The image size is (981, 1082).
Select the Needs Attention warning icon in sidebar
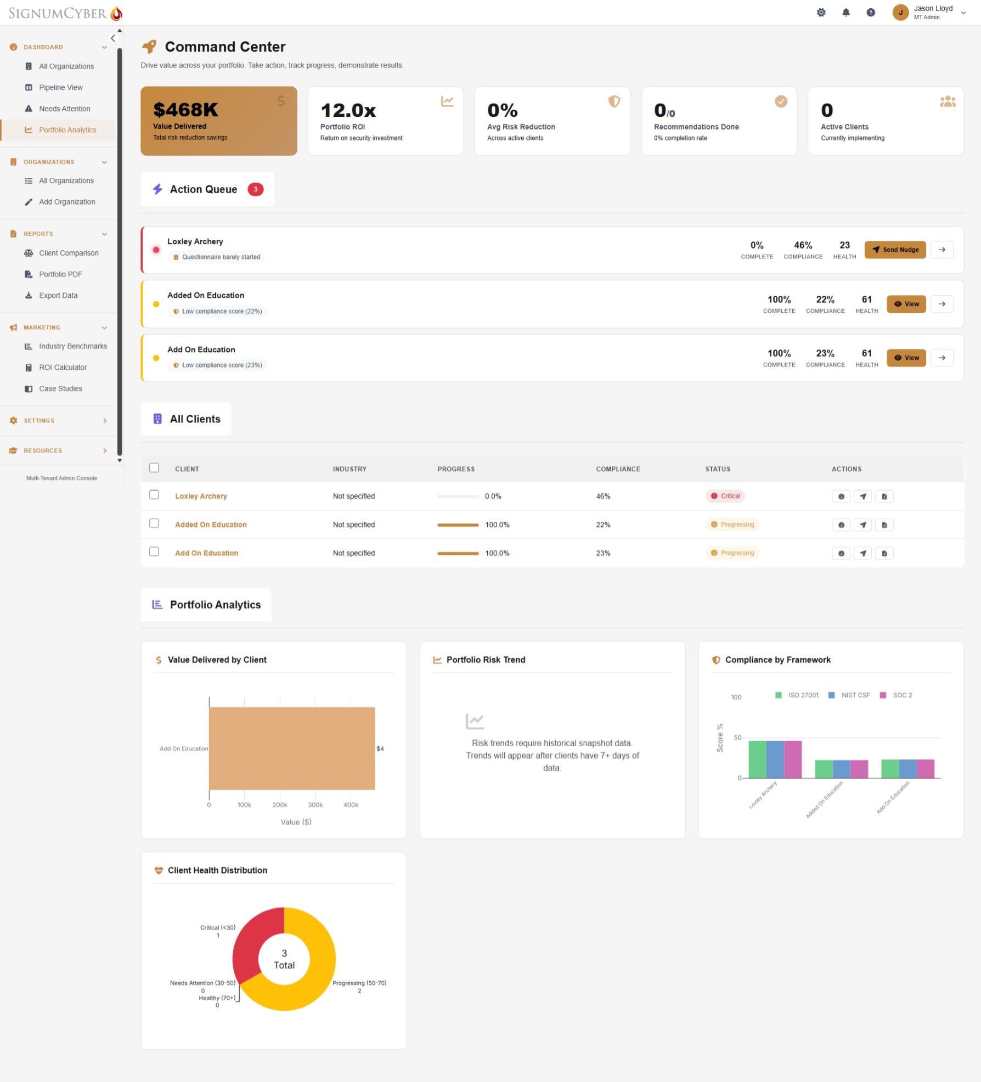(x=28, y=108)
